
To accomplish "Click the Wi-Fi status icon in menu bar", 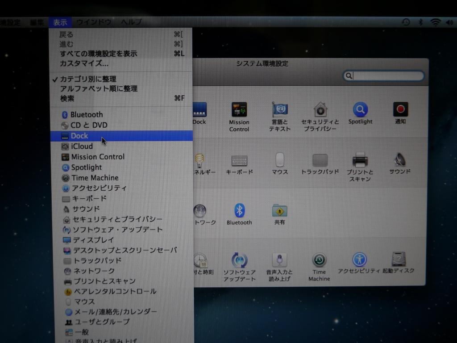I will [435, 22].
